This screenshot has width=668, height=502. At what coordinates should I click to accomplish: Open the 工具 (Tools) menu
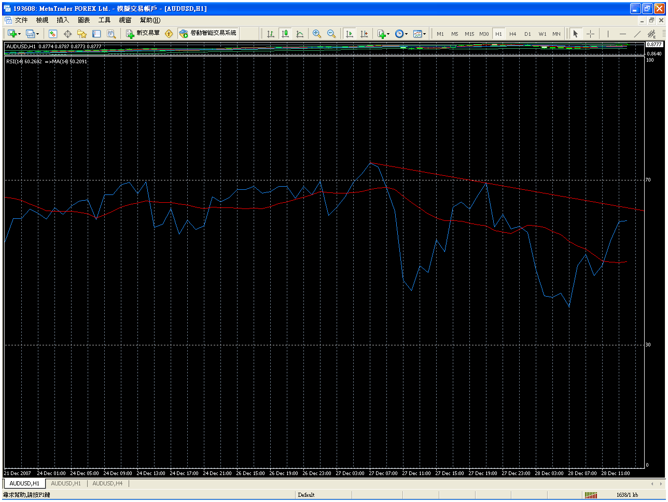coord(104,20)
